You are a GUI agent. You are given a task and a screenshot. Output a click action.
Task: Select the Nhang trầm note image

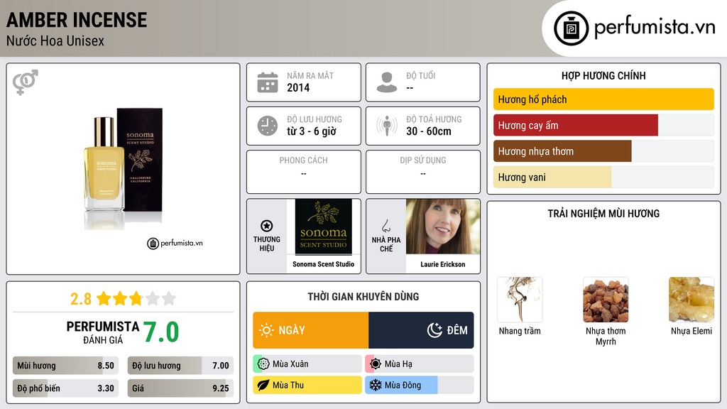tap(520, 300)
